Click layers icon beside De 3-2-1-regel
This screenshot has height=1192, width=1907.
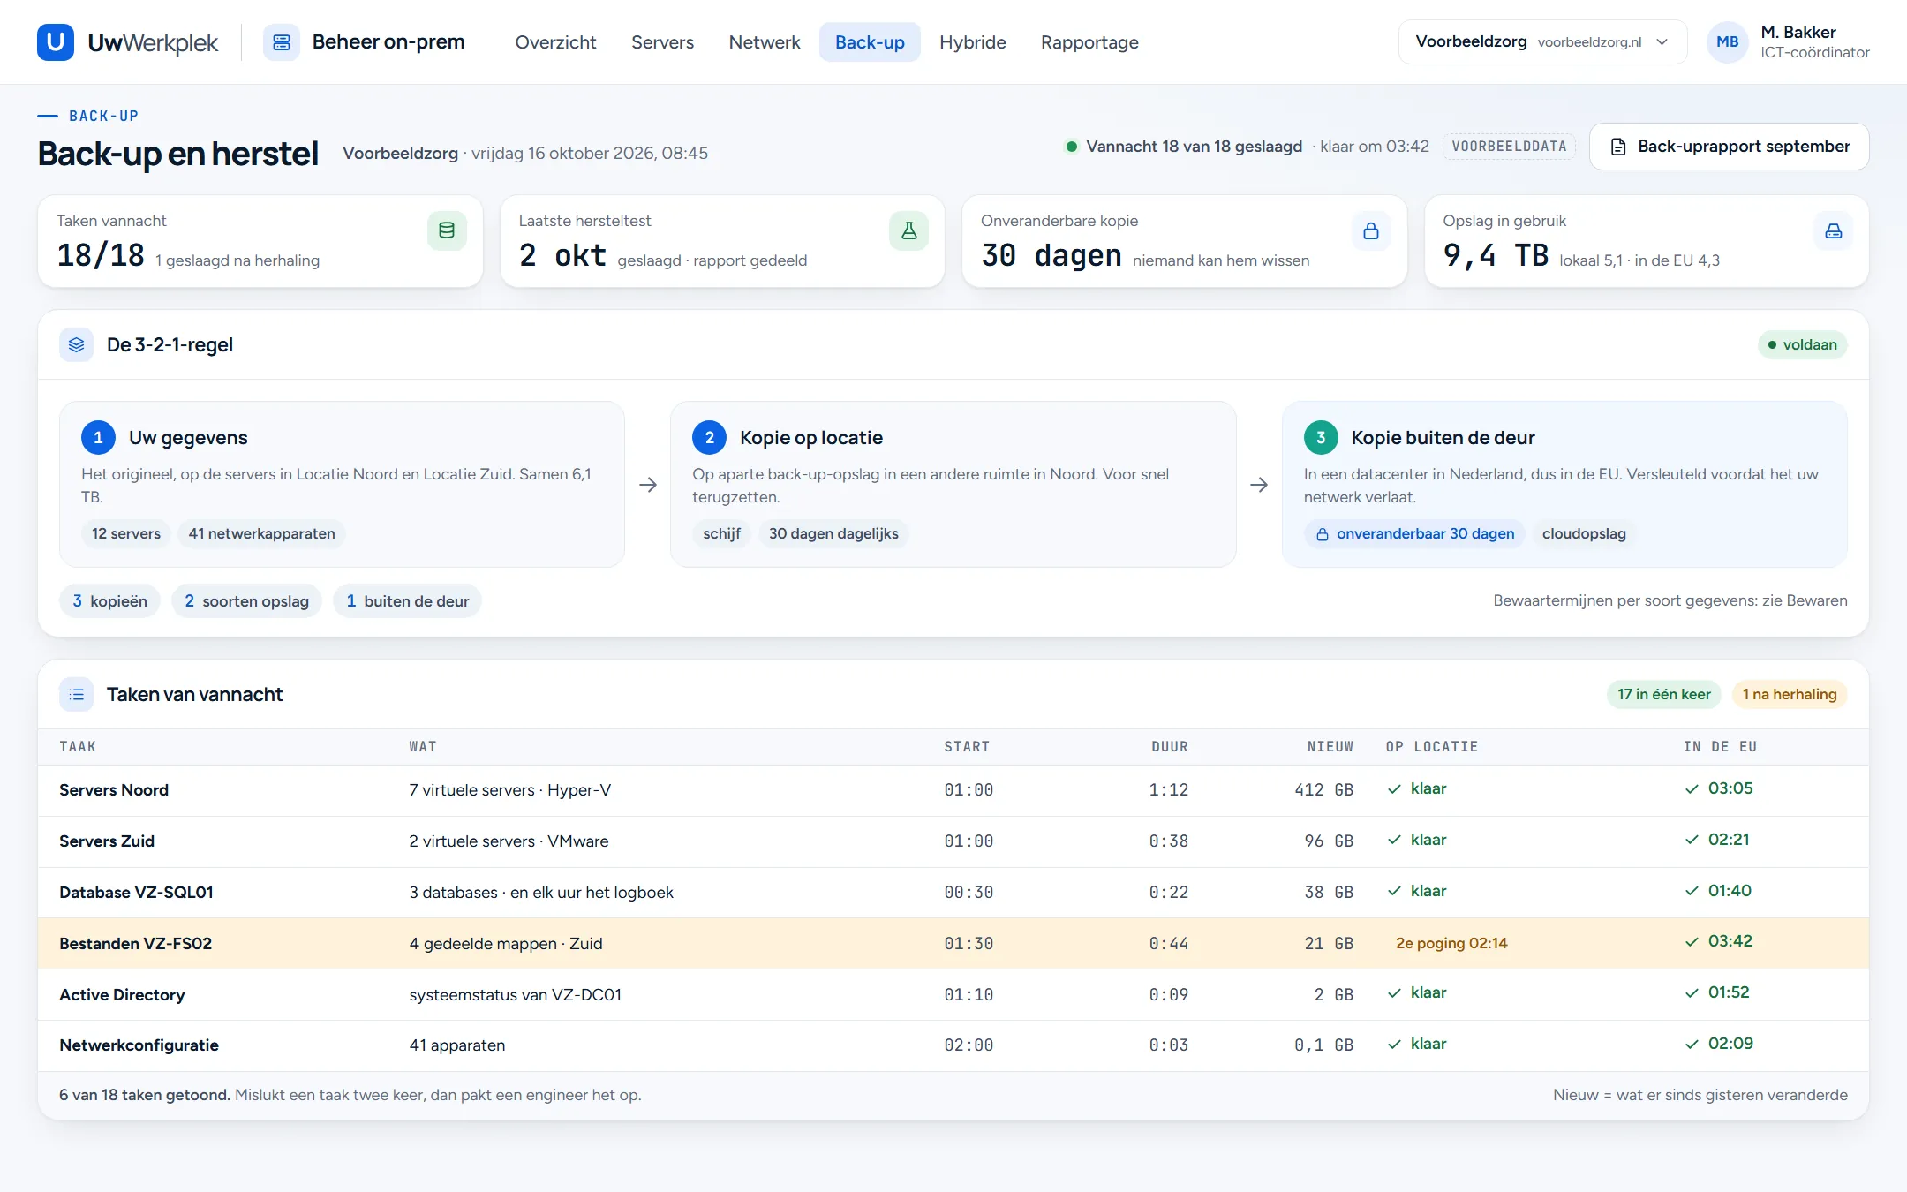pyautogui.click(x=77, y=344)
